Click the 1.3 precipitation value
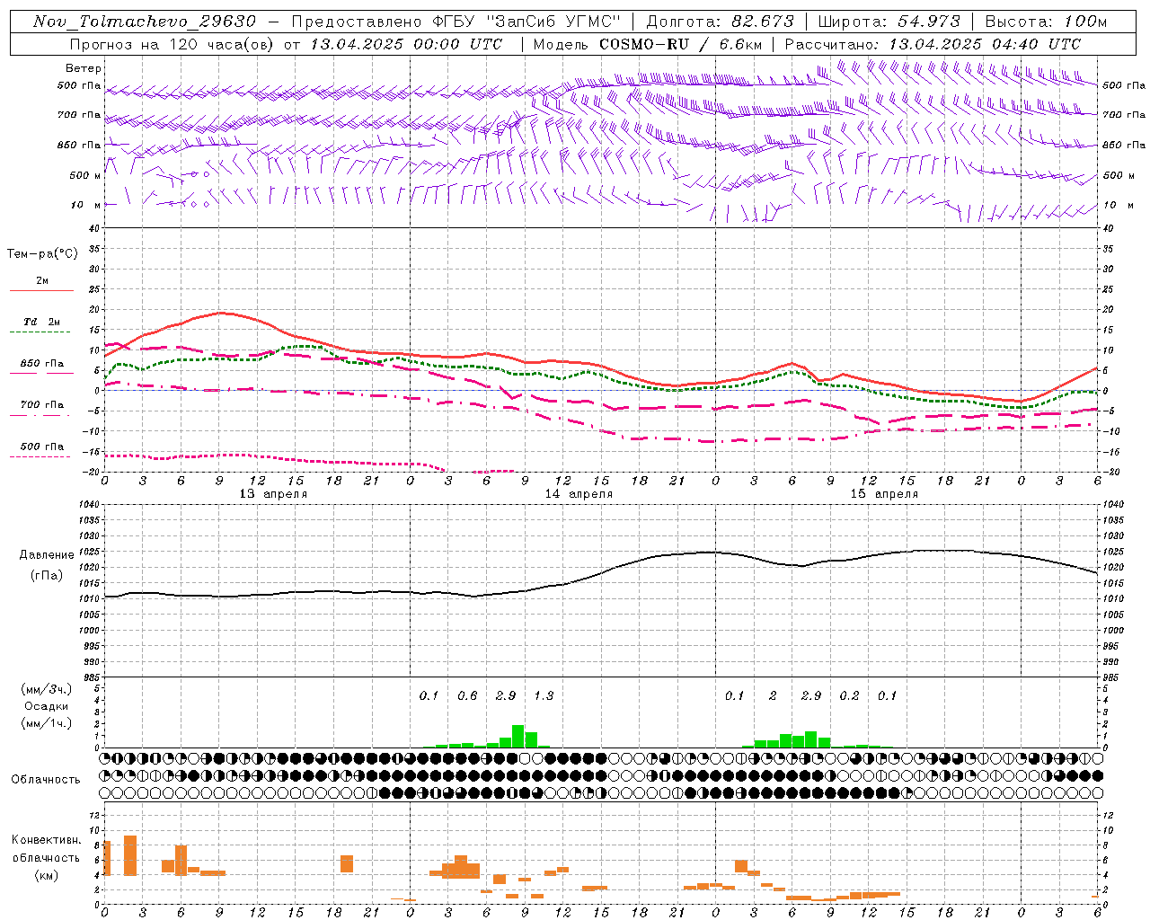This screenshot has width=1150, height=920. point(544,695)
